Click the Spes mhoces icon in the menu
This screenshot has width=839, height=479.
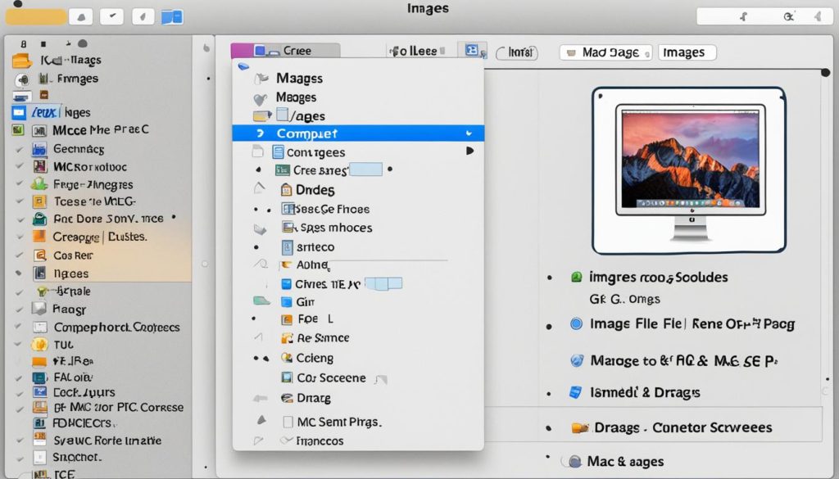pyautogui.click(x=288, y=227)
